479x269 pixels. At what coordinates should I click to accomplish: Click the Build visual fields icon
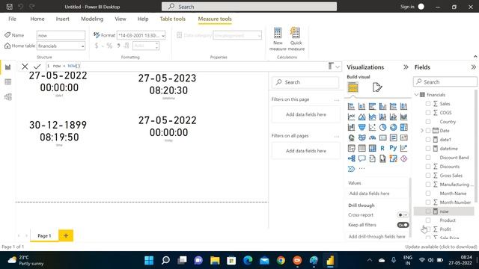coord(353,87)
